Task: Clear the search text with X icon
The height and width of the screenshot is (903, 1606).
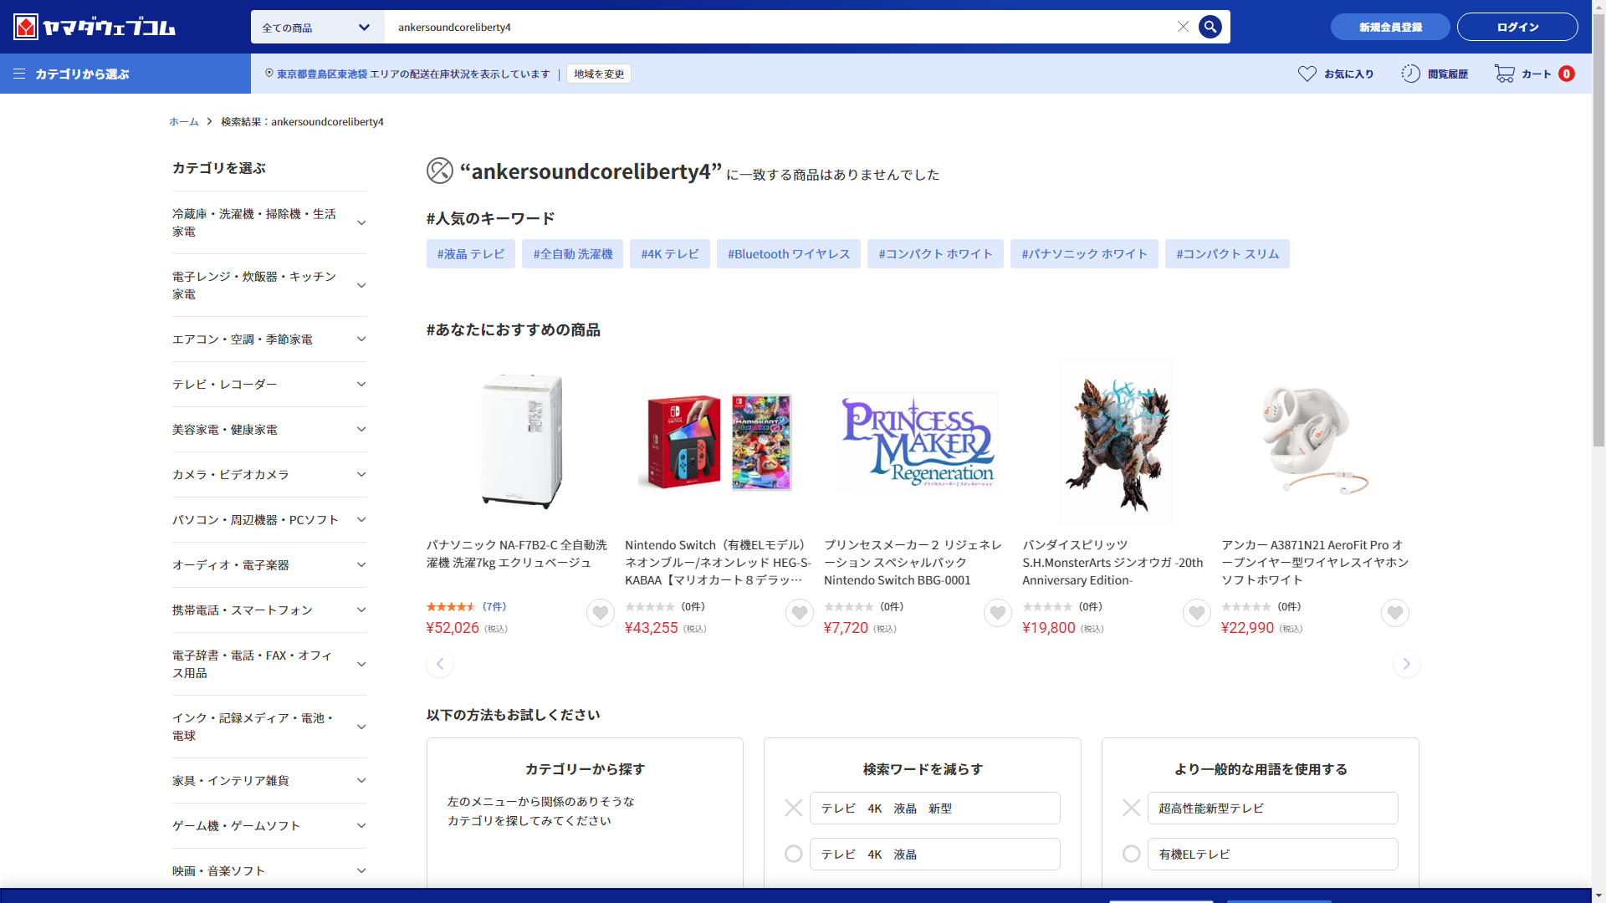Action: click(1183, 27)
